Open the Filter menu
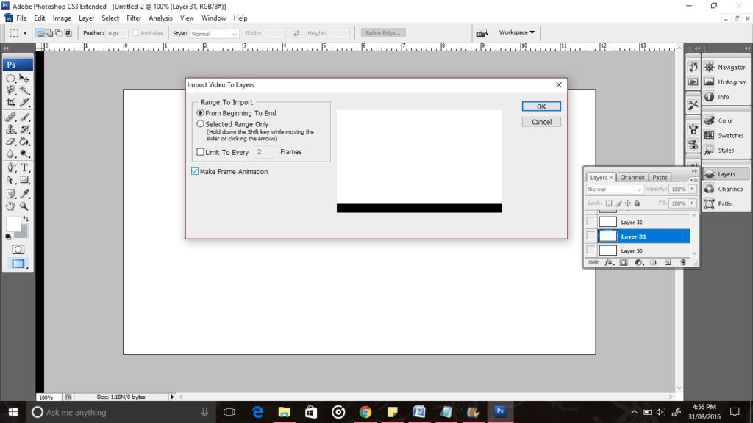This screenshot has width=753, height=423. click(x=134, y=18)
